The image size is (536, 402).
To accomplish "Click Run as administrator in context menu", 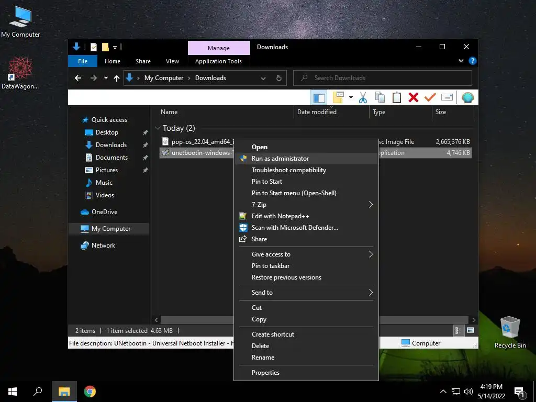I will 306,159.
